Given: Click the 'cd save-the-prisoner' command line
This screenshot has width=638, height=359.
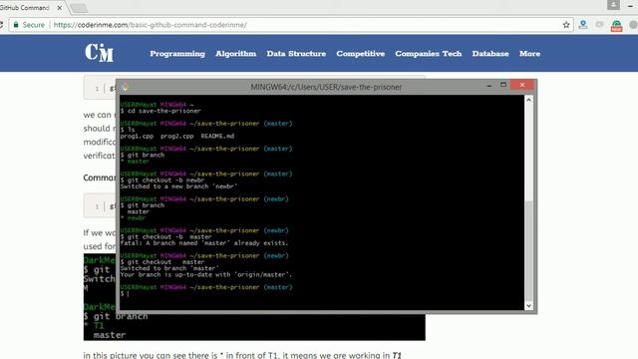Looking at the screenshot, I should coord(160,111).
